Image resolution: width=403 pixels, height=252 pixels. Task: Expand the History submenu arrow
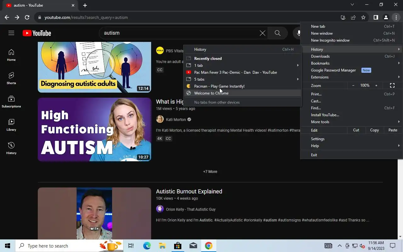click(399, 49)
